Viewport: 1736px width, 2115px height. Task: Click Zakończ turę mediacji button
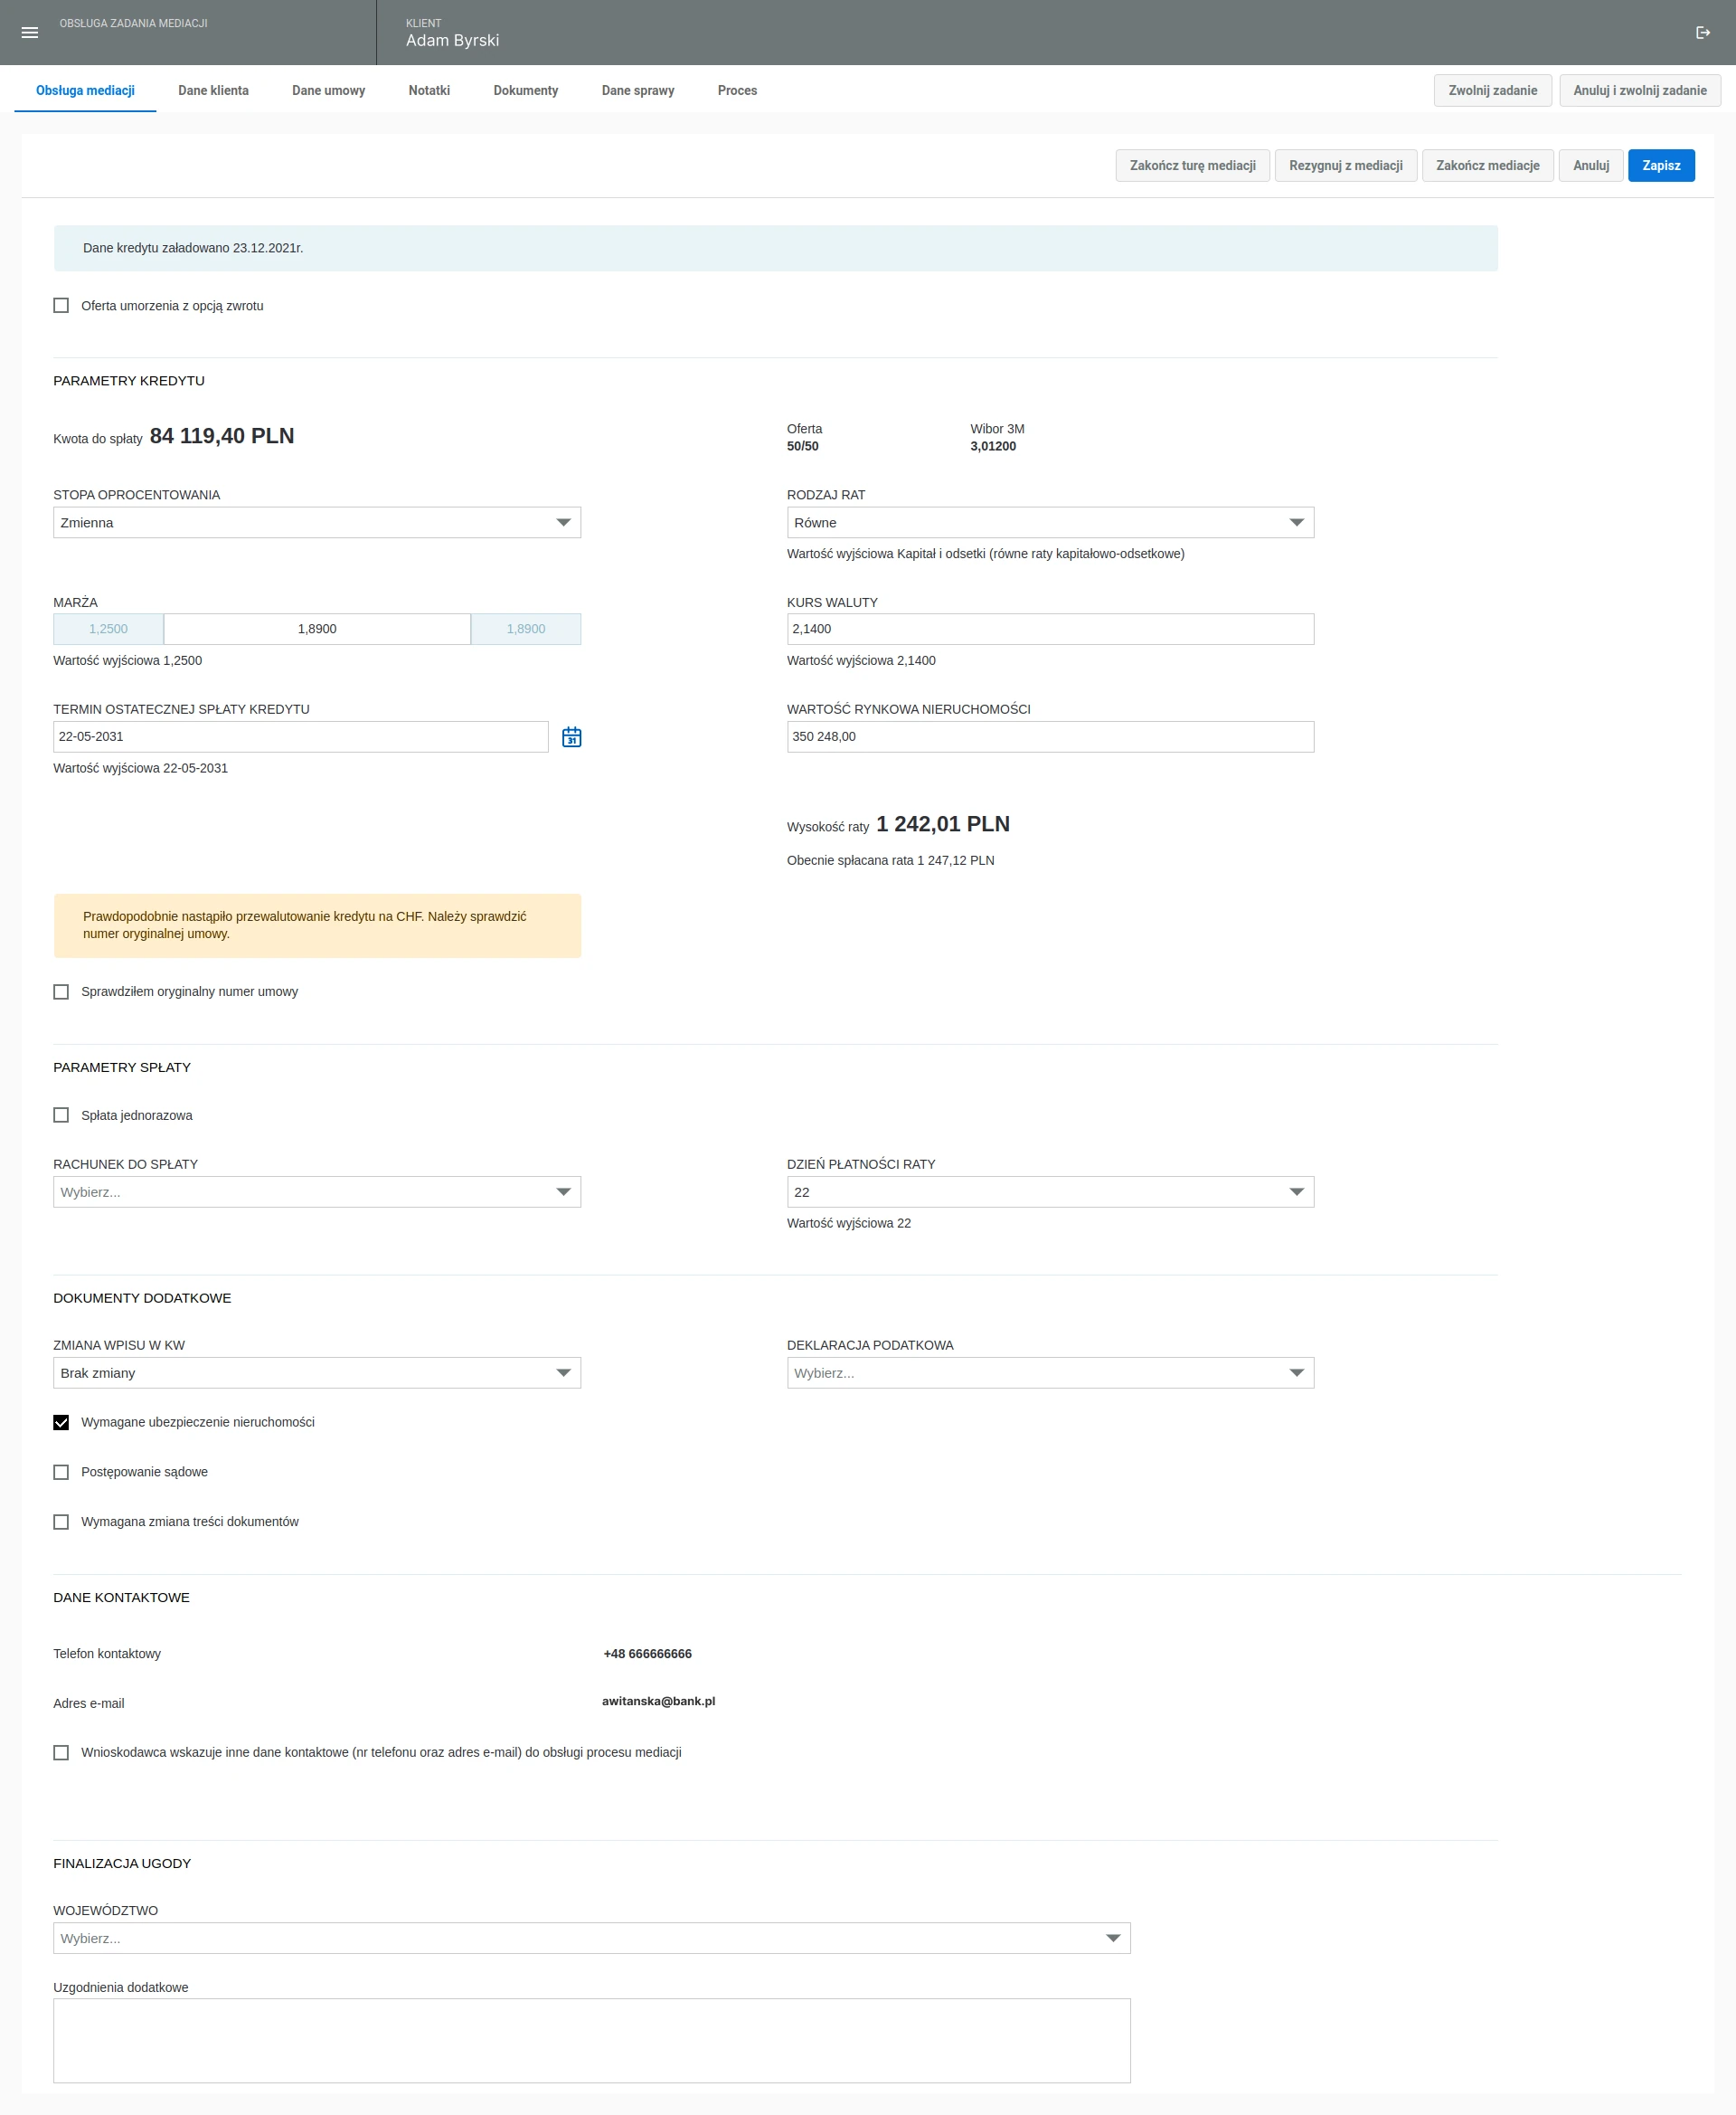pos(1192,166)
